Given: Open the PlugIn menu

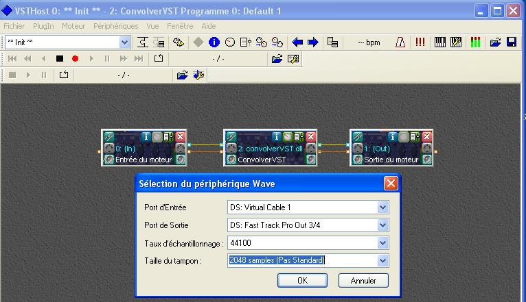Looking at the screenshot, I should (43, 26).
